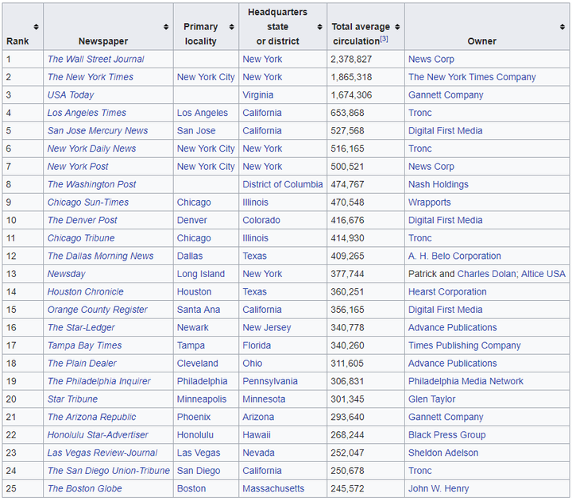This screenshot has width=572, height=501.
Task: Select A. H. Belo Corporation link
Action: click(x=454, y=256)
